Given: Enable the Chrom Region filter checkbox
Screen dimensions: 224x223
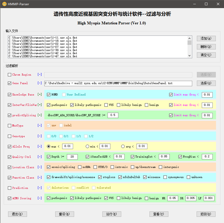Looking at the screenshot, I should pos(9,75).
